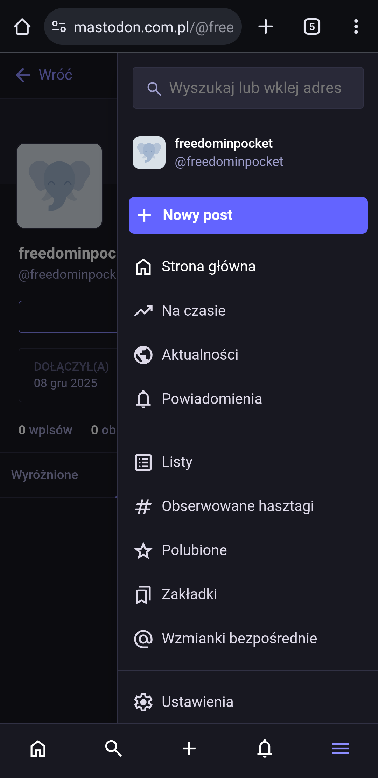This screenshot has height=778, width=378.
Task: Open the tab switcher showing 5 tabs
Action: (312, 27)
